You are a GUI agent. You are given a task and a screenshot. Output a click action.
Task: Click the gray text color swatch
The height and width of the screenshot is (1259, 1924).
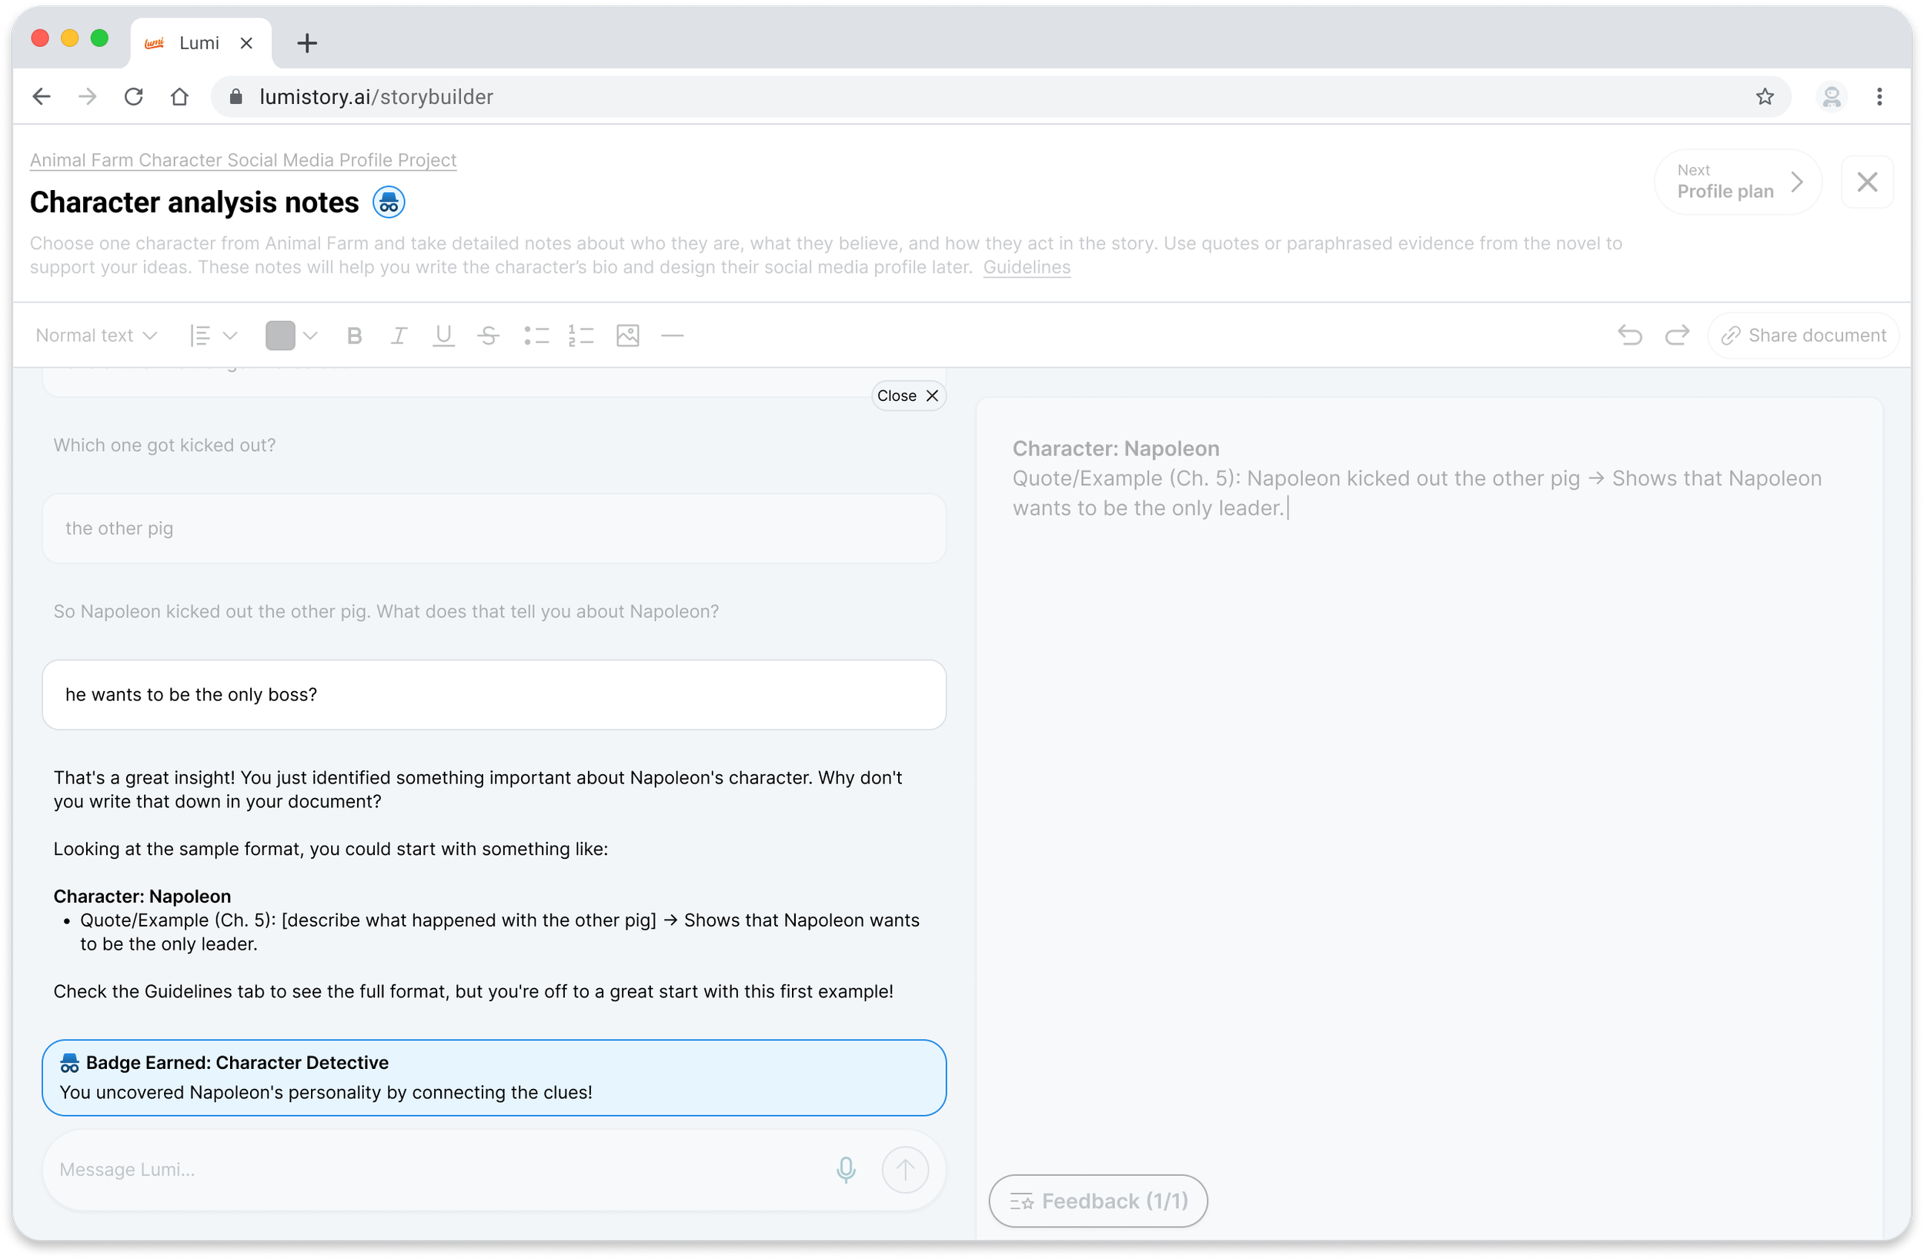[279, 336]
